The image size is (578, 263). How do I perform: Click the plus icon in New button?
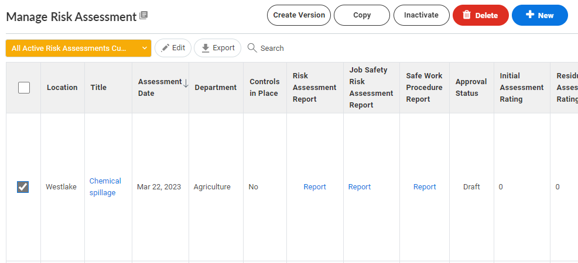point(530,15)
